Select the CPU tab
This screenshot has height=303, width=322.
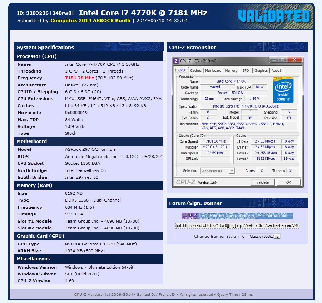coord(182,70)
